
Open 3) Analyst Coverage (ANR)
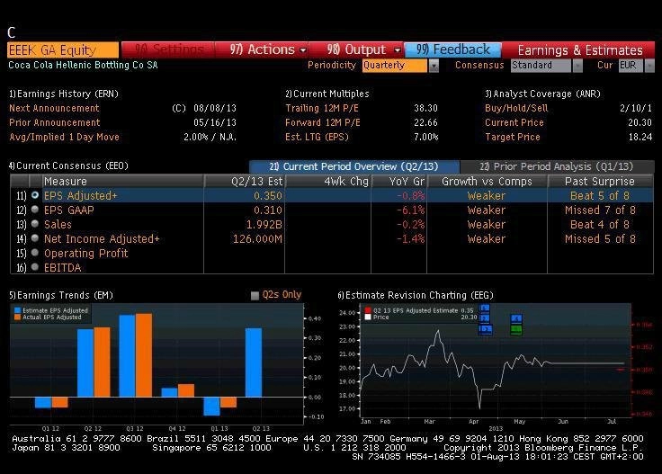pyautogui.click(x=542, y=94)
